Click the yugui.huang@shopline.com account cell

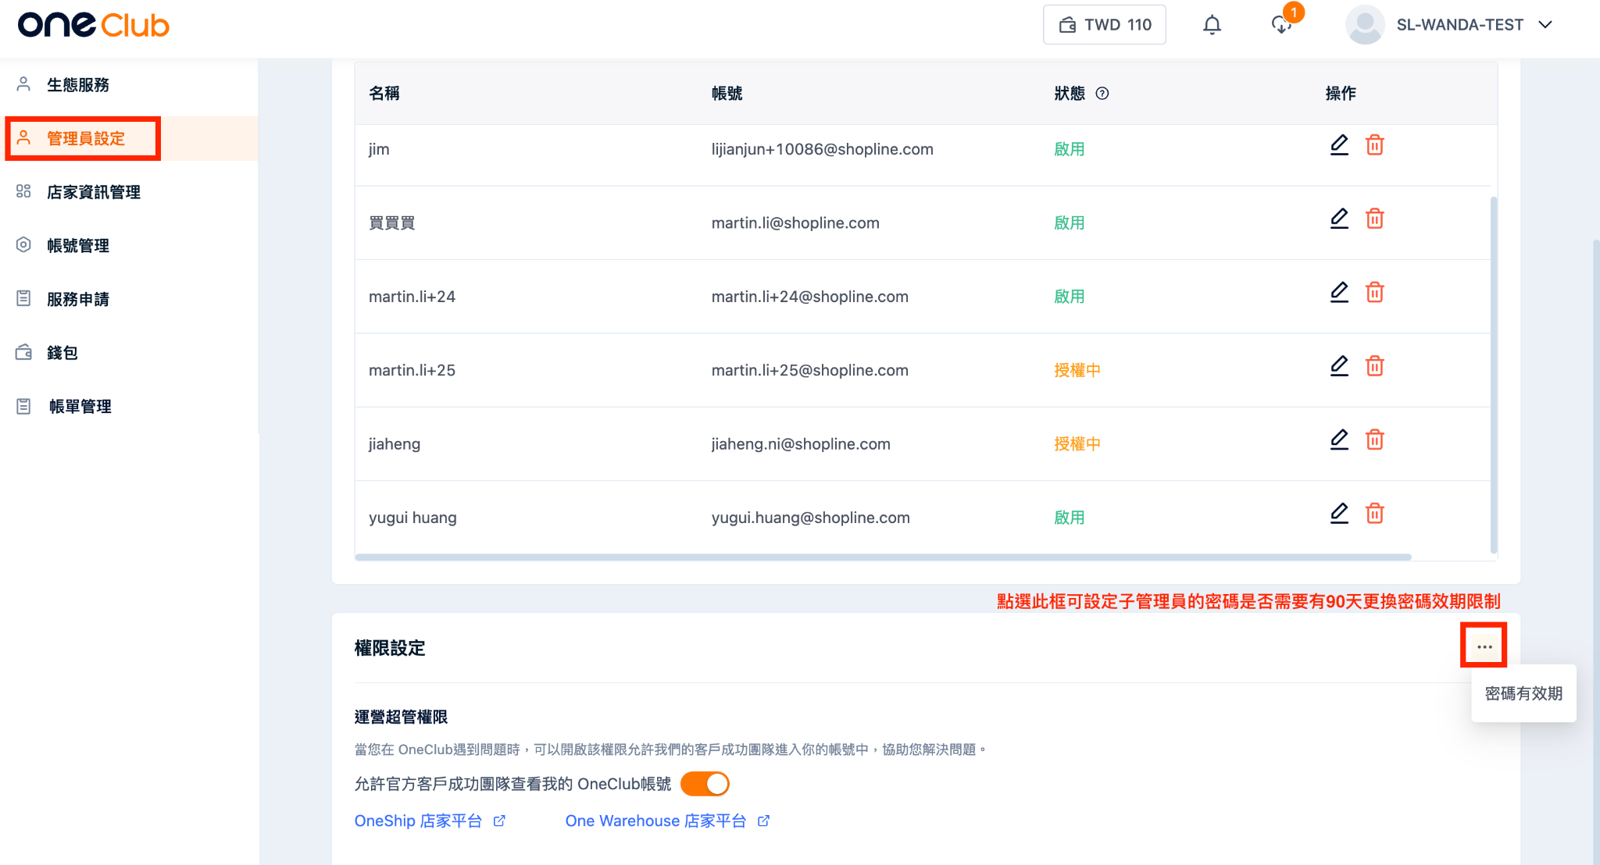[x=811, y=518]
